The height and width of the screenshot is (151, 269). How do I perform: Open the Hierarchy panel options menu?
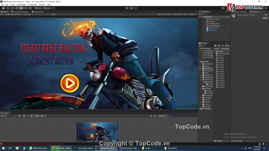[x=228, y=12]
